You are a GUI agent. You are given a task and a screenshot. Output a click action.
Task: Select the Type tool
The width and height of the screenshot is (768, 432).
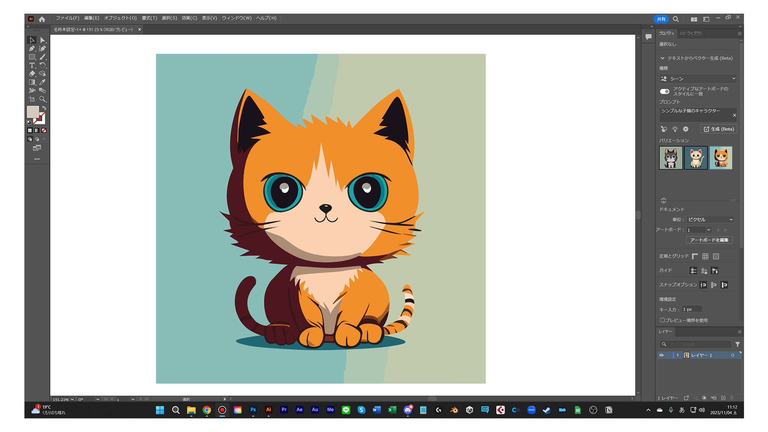click(32, 65)
